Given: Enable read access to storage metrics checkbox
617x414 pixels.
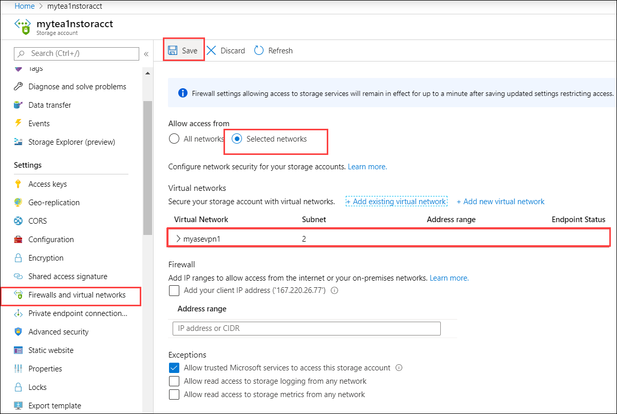Looking at the screenshot, I should (174, 395).
